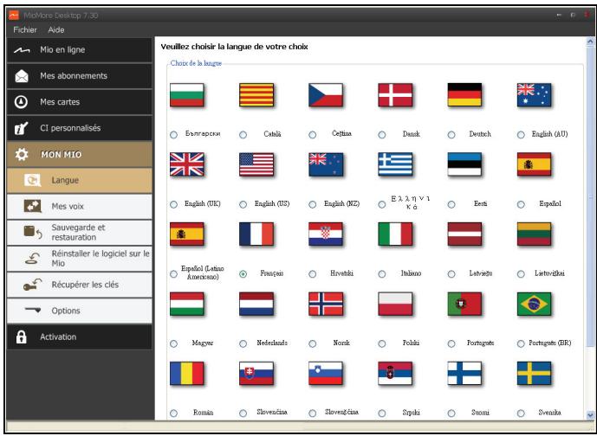Click the Australian flag icon
This screenshot has height=436, width=597.
(534, 94)
